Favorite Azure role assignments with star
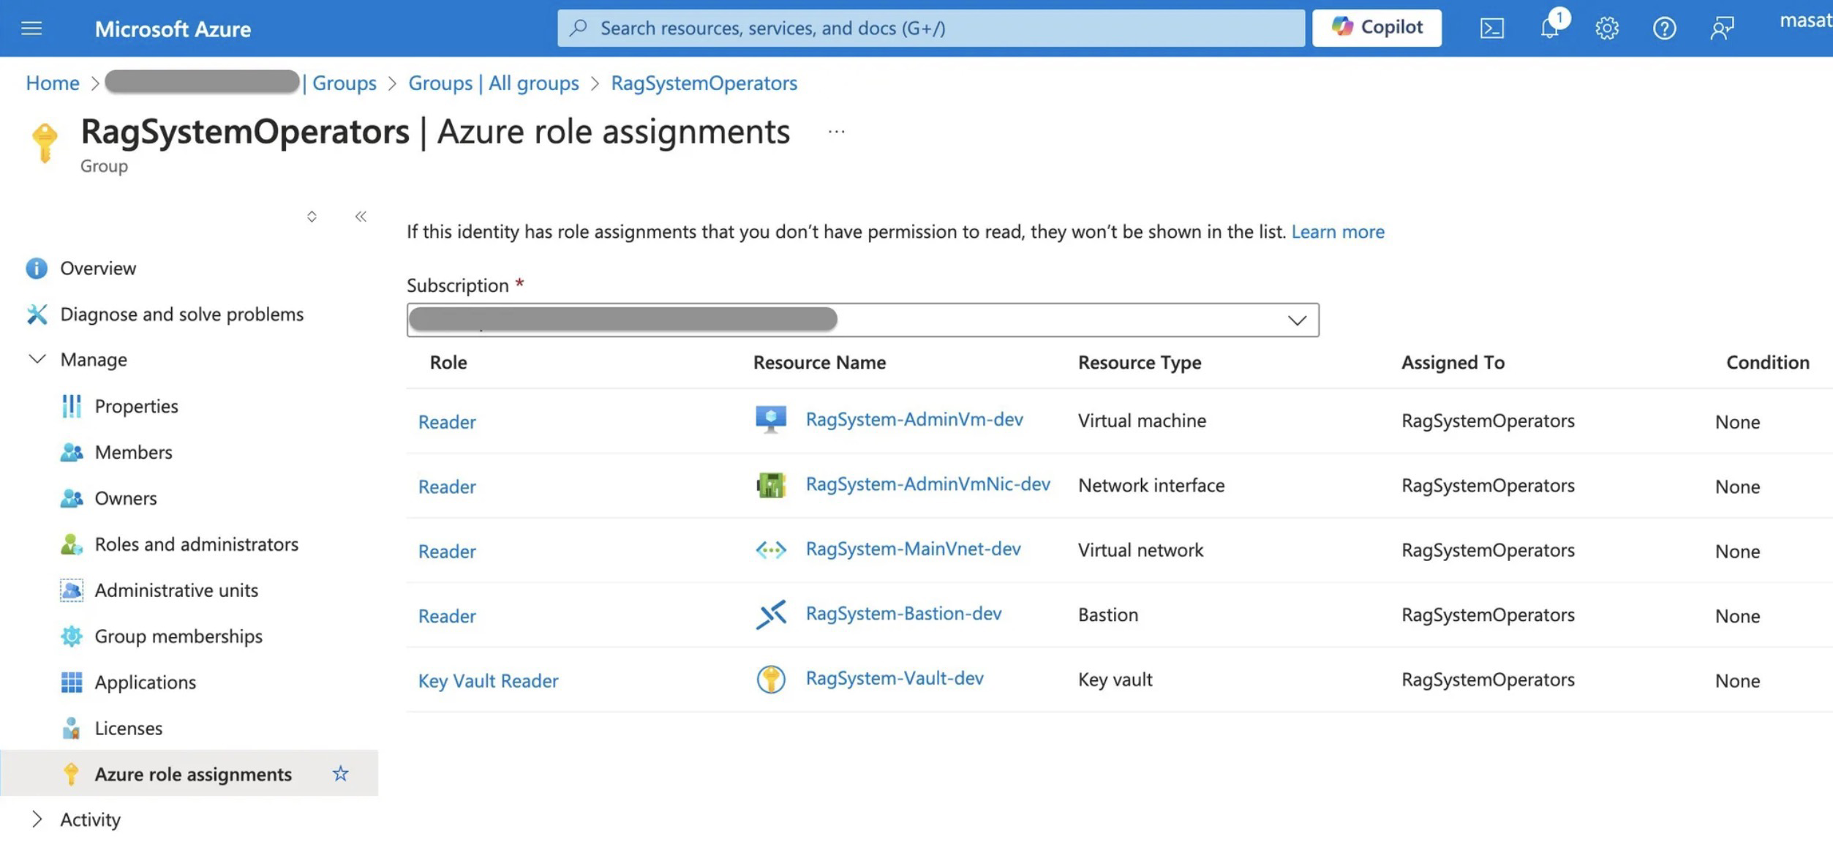The image size is (1833, 850). pos(340,773)
